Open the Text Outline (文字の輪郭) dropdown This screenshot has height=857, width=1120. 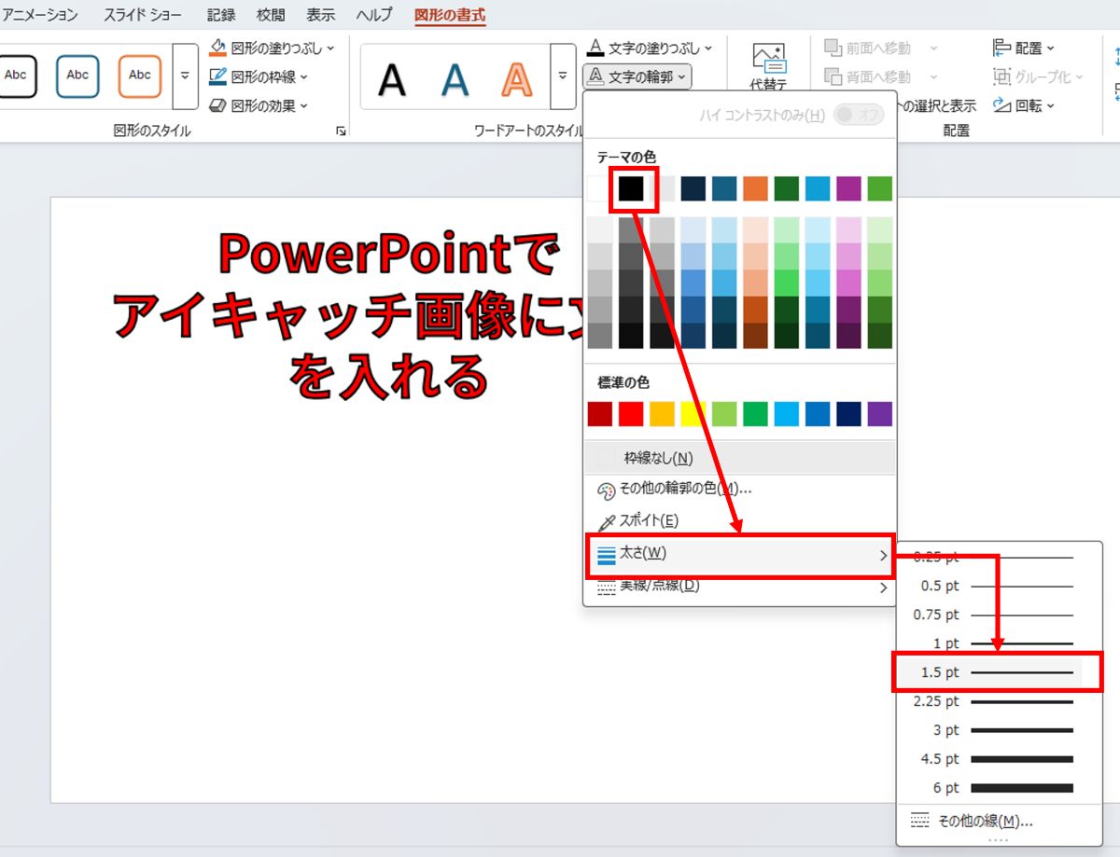tap(637, 76)
